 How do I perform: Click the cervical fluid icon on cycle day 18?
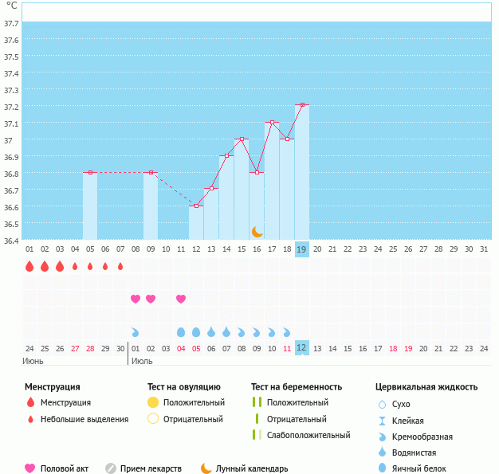pos(287,331)
